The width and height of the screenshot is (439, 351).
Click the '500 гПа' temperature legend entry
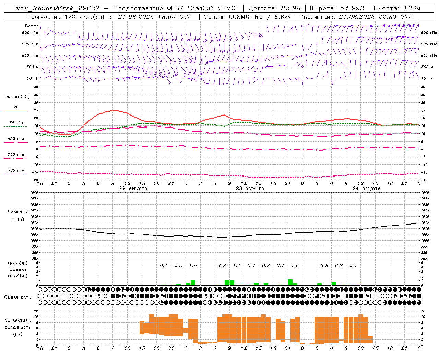point(16,170)
